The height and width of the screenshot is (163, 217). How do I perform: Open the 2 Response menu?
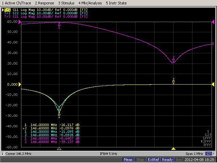point(44,3)
